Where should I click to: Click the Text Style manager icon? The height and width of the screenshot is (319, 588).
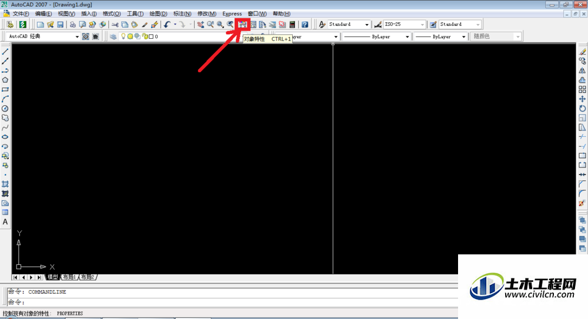point(322,24)
